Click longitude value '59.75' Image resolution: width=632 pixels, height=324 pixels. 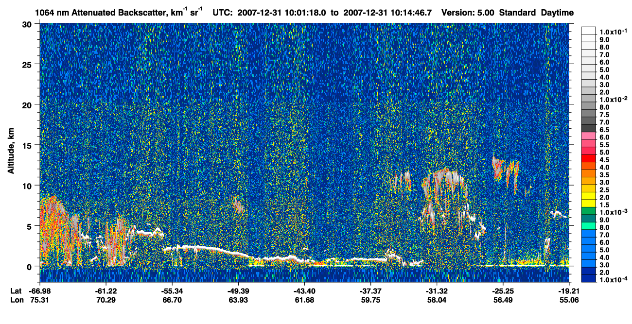(370, 300)
